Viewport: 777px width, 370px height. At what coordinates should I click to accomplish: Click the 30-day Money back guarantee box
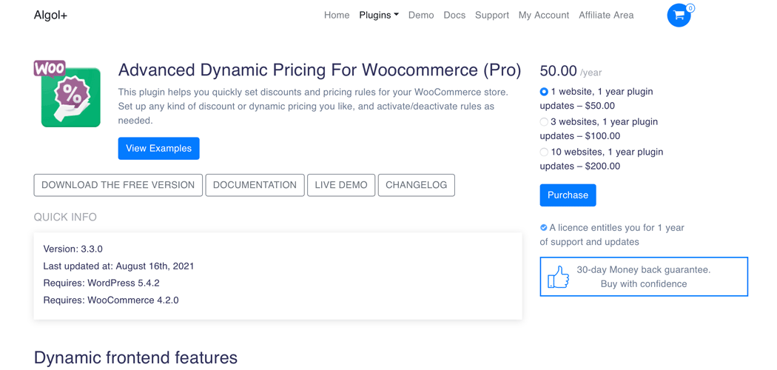coord(644,277)
